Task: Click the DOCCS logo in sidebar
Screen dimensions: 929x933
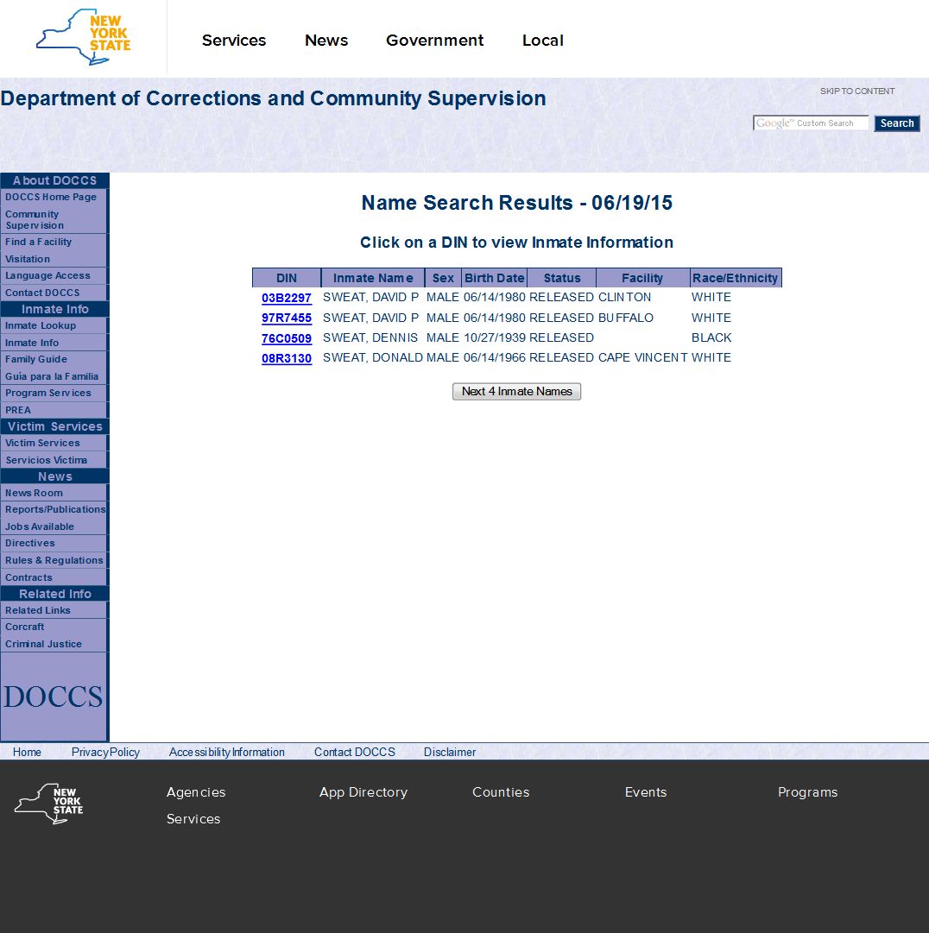Action: click(x=54, y=697)
